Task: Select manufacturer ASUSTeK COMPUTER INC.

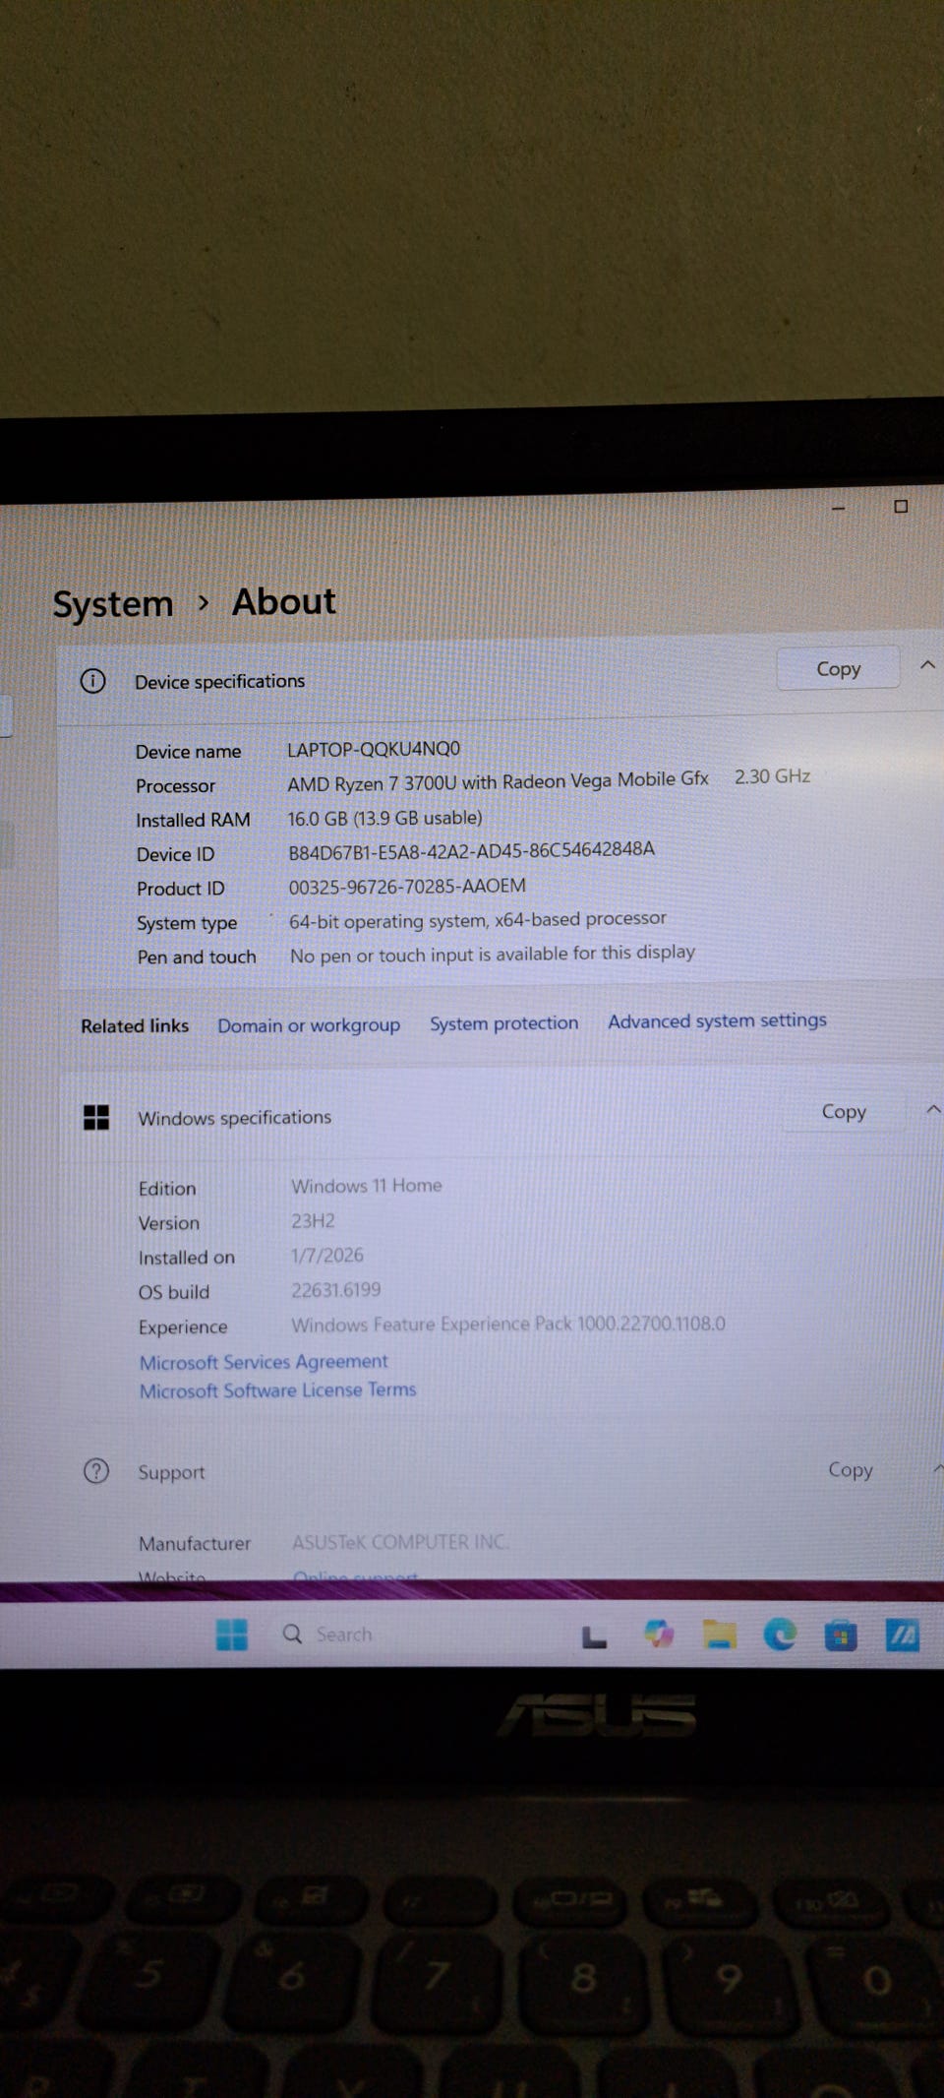Action: pos(400,1542)
